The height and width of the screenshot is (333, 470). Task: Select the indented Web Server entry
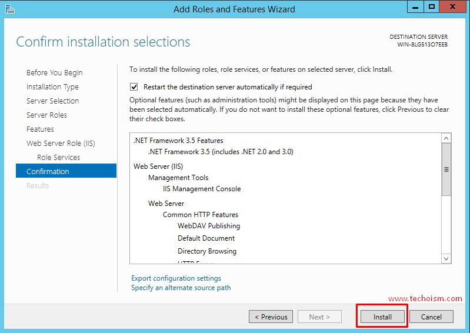pos(166,204)
